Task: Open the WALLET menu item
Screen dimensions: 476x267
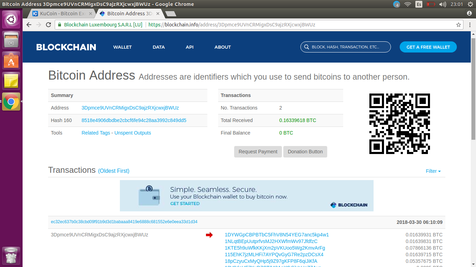Action: click(x=122, y=47)
